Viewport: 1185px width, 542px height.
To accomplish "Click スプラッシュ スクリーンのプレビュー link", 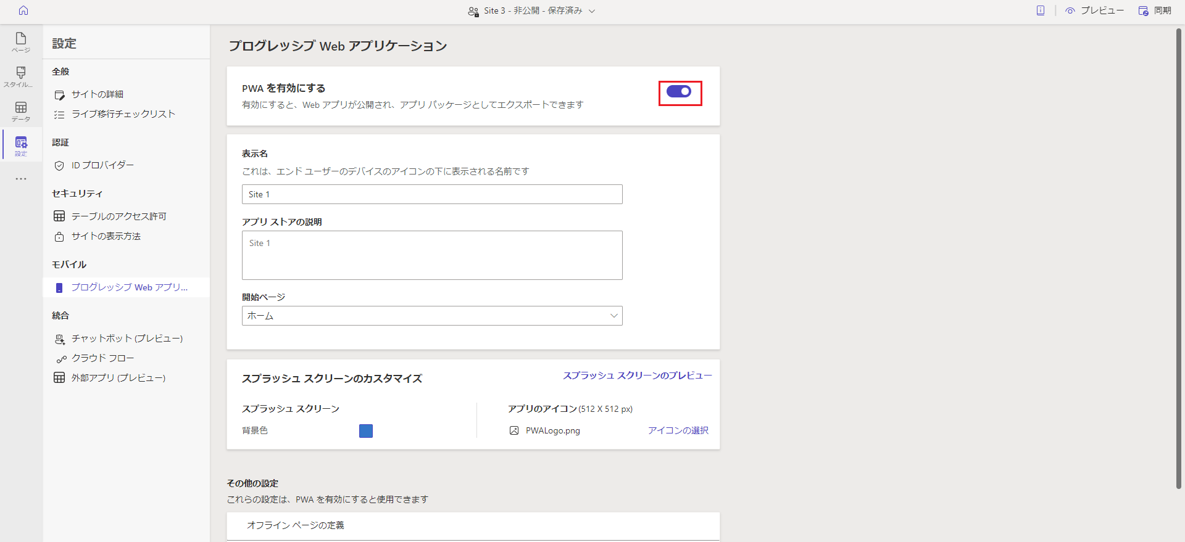I will [638, 376].
